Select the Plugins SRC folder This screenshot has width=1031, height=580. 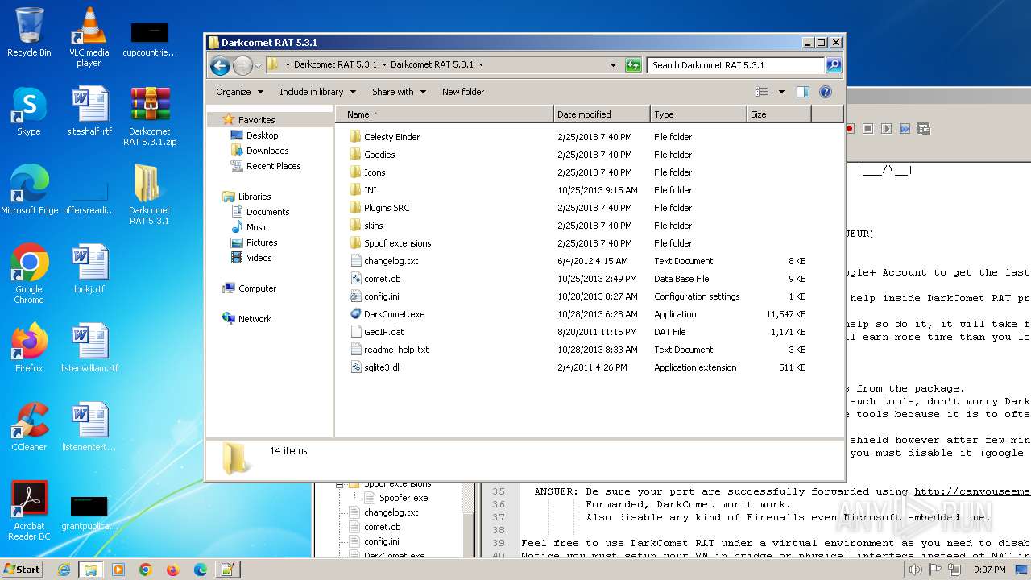(x=386, y=208)
